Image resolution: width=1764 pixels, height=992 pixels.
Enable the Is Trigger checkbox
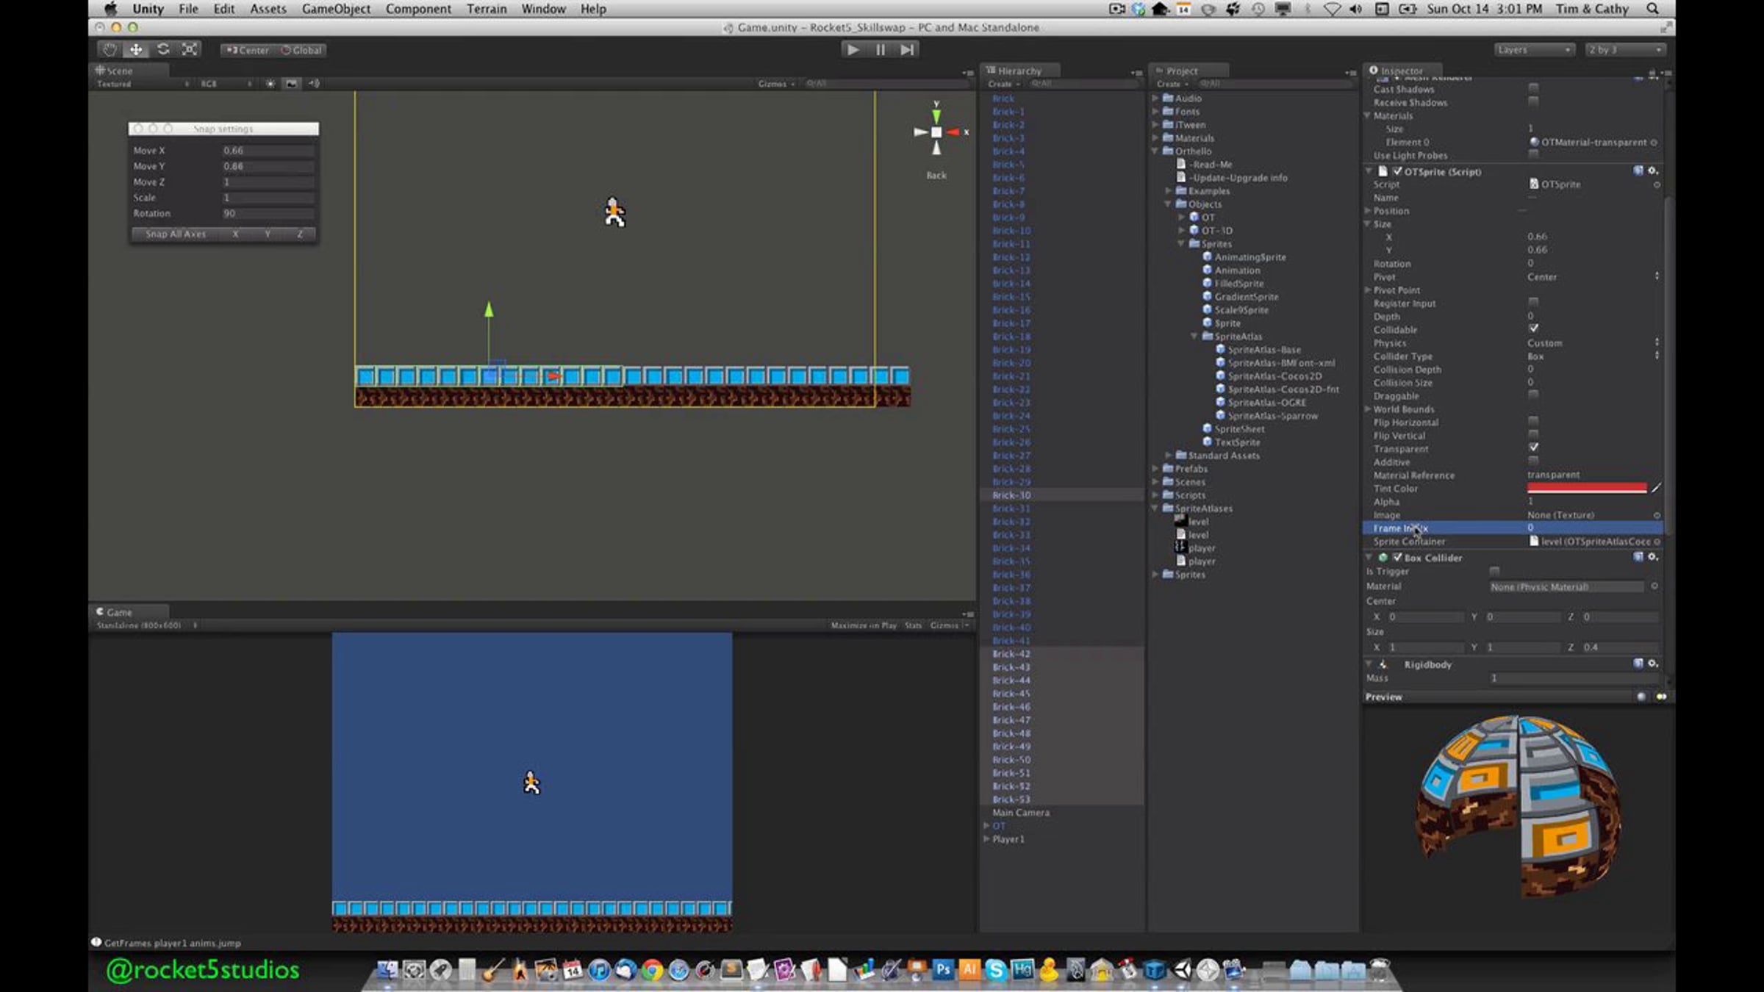pyautogui.click(x=1494, y=571)
